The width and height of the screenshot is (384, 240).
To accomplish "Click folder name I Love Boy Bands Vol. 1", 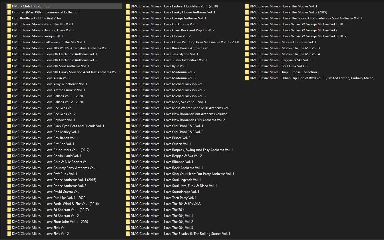I will click(x=45, y=138).
